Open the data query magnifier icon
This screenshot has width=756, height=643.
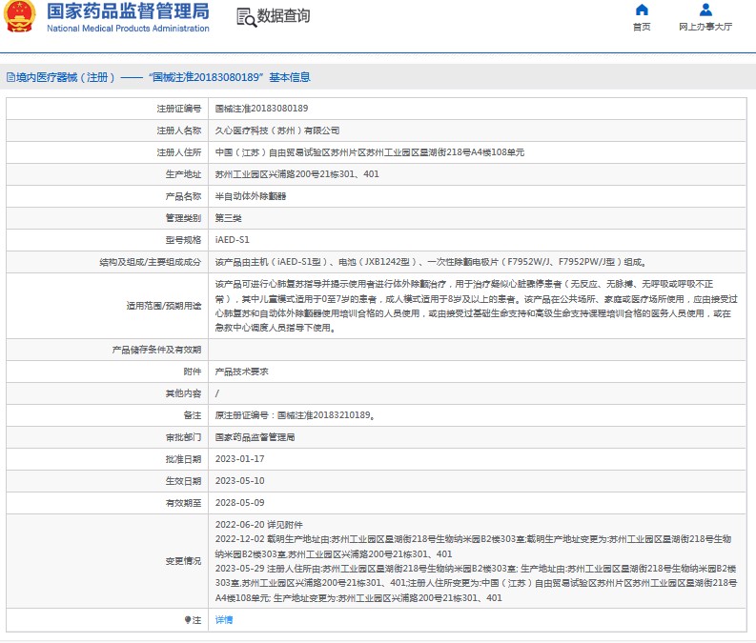coord(246,17)
